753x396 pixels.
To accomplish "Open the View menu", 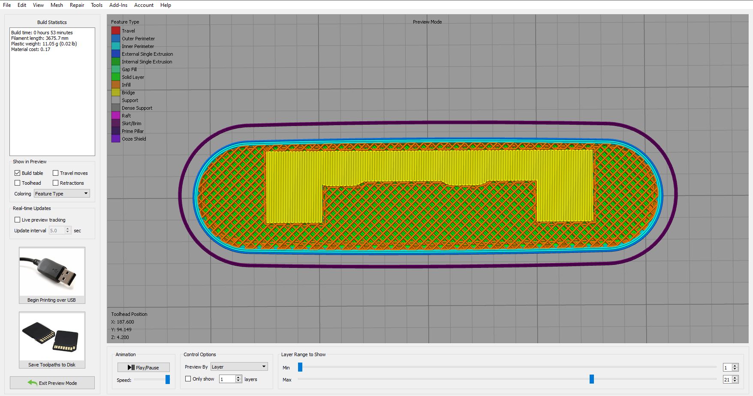I will [x=39, y=5].
